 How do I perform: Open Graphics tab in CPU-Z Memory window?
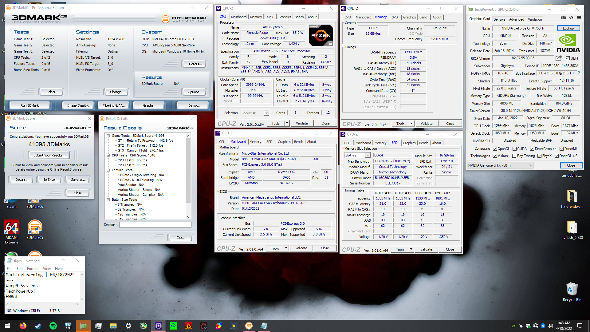409,17
